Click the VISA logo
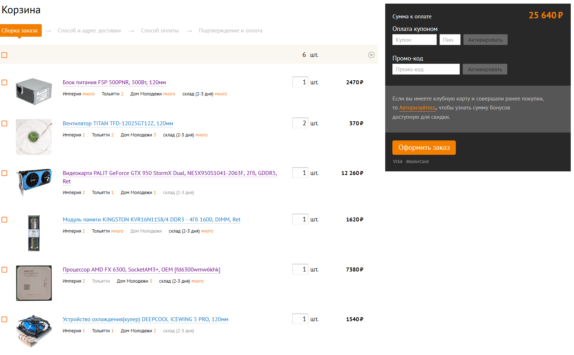The width and height of the screenshot is (574, 355). pos(397,162)
